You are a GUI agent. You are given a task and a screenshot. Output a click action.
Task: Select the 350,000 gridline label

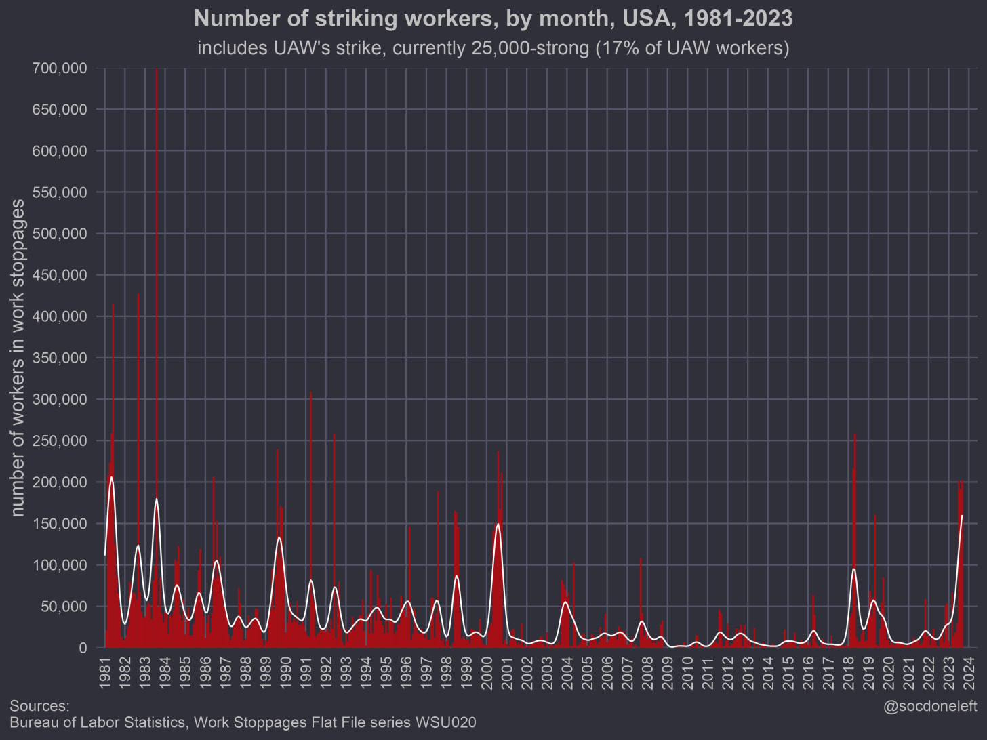coord(58,358)
